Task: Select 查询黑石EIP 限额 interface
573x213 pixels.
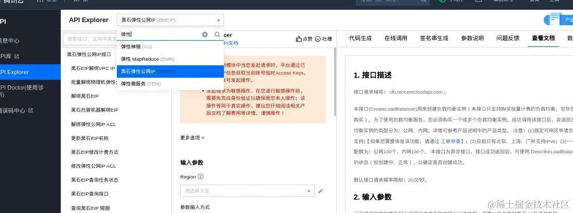Action: tap(90, 208)
